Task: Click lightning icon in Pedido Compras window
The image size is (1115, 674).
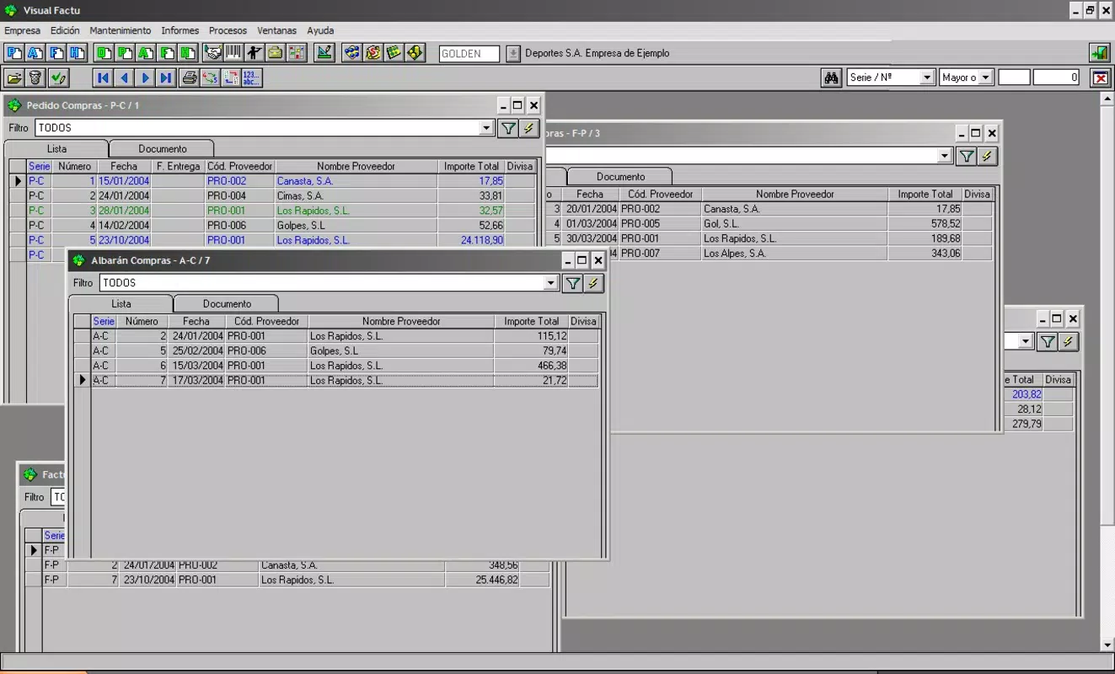Action: [529, 128]
